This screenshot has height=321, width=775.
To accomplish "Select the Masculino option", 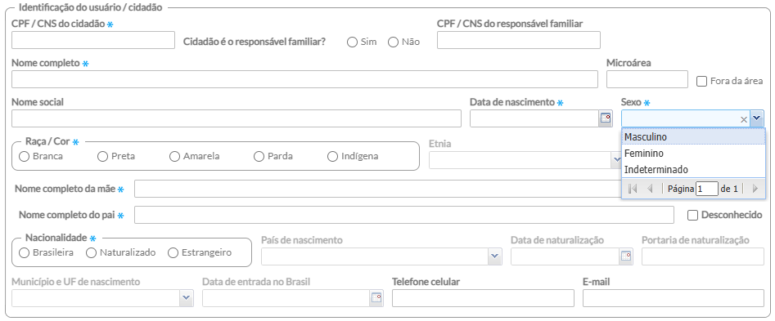I will click(x=693, y=136).
